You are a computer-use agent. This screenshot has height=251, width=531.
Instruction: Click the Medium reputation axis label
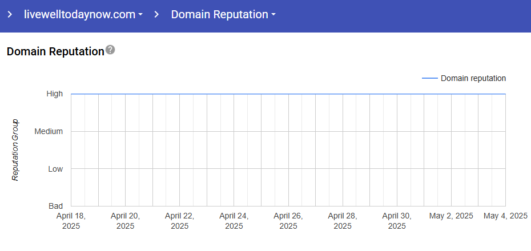click(x=49, y=131)
